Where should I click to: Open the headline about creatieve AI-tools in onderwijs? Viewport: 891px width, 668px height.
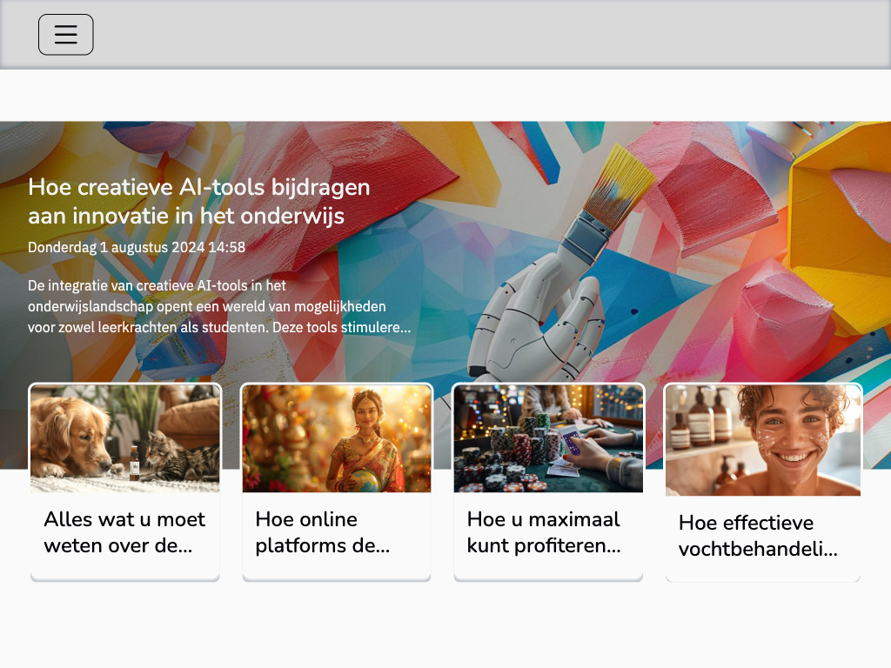coord(199,201)
